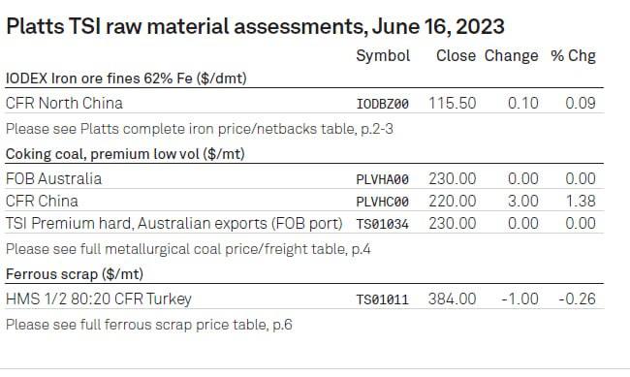The height and width of the screenshot is (377, 630).
Task: Select the -0.26 percent change value
Action: coord(577,299)
